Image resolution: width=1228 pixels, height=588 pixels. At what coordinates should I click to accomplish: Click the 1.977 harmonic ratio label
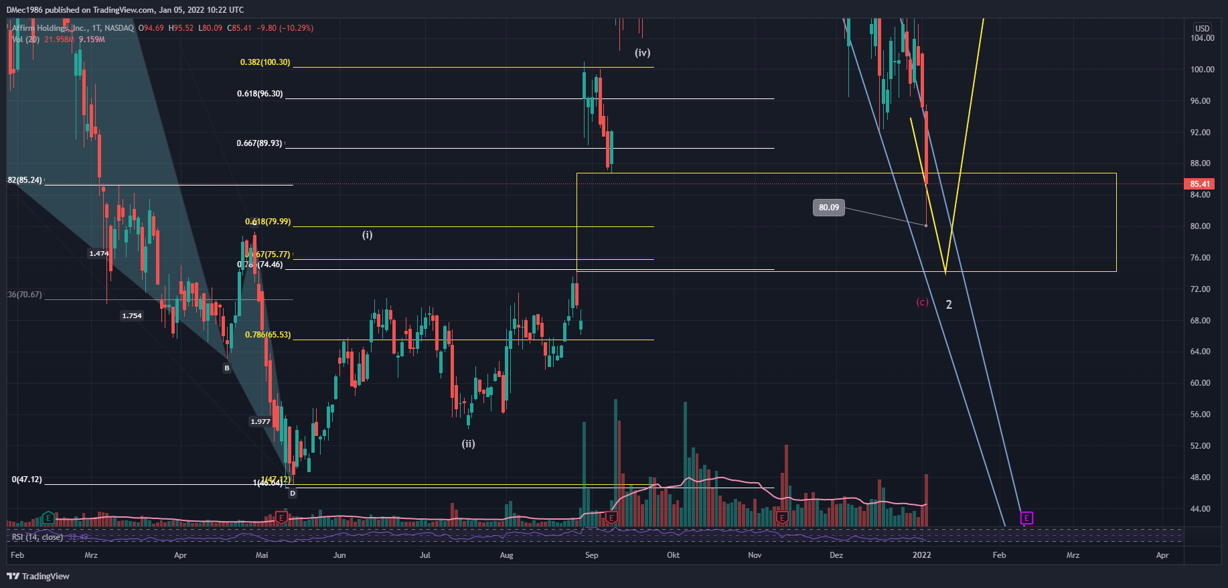point(260,421)
